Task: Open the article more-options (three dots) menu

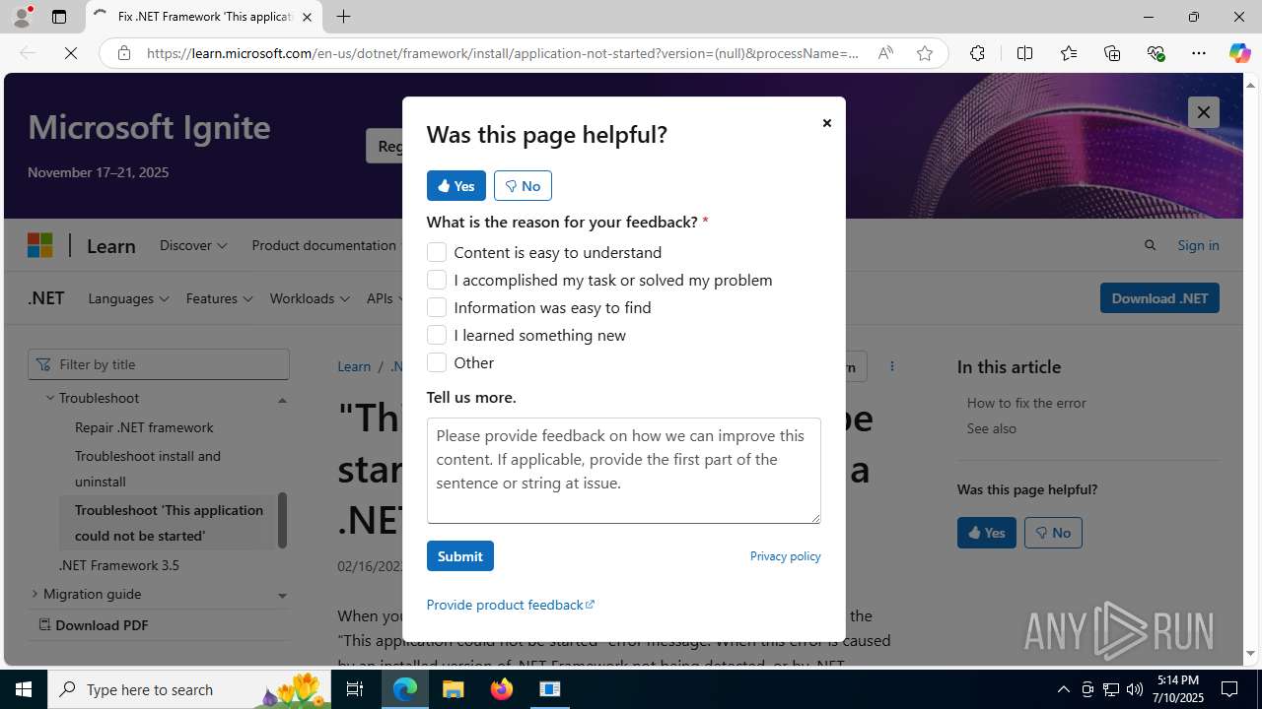Action: 892,366
